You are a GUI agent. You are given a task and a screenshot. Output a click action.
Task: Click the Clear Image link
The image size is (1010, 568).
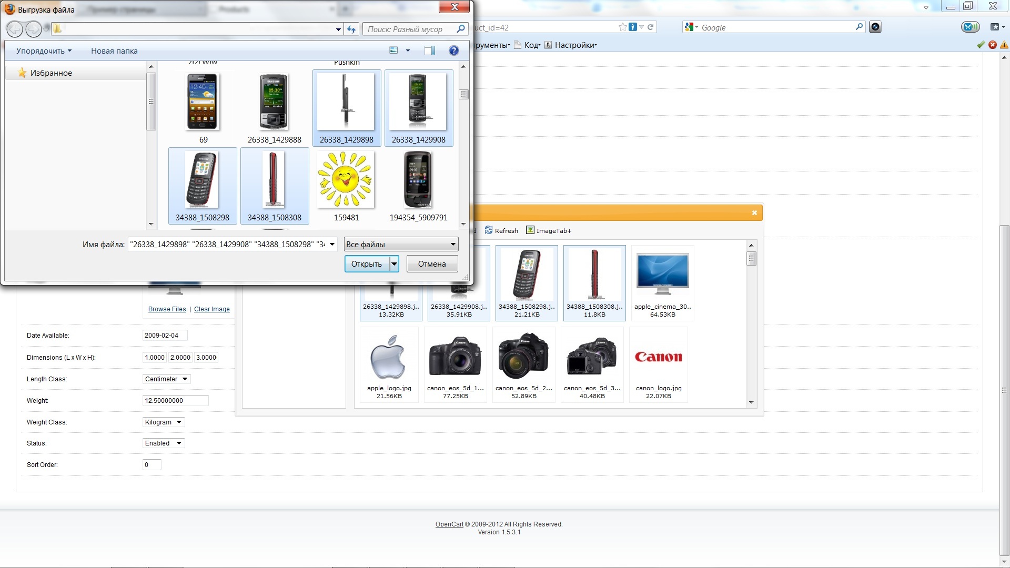click(x=211, y=309)
